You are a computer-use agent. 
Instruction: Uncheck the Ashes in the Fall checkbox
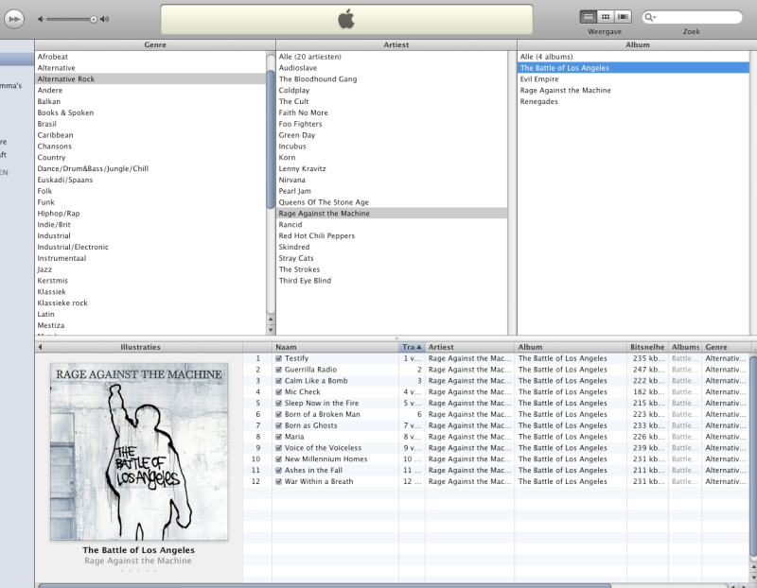[278, 470]
